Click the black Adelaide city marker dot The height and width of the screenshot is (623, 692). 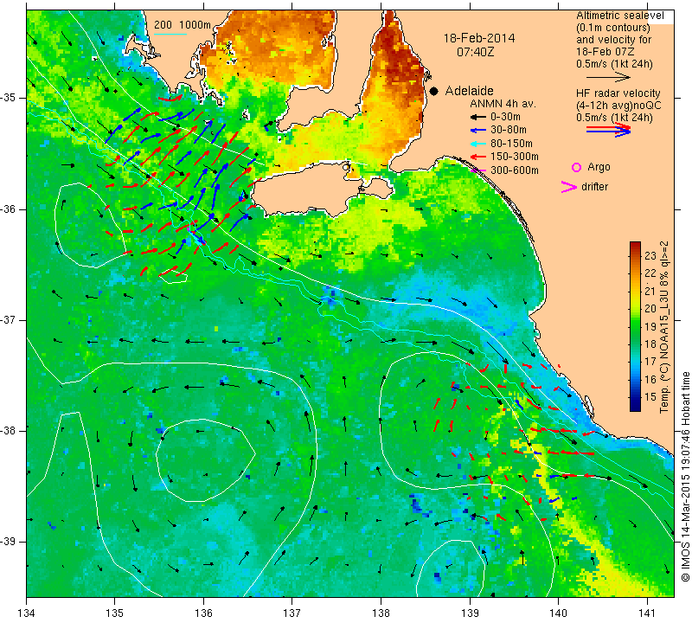tap(434, 91)
